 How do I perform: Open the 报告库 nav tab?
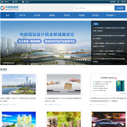point(67,15)
